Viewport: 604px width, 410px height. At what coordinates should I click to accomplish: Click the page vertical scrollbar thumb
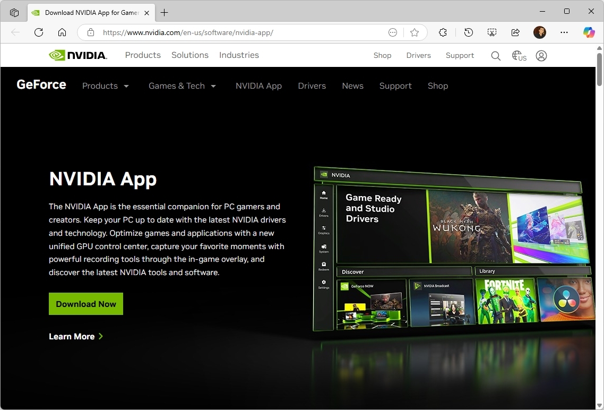point(599,70)
